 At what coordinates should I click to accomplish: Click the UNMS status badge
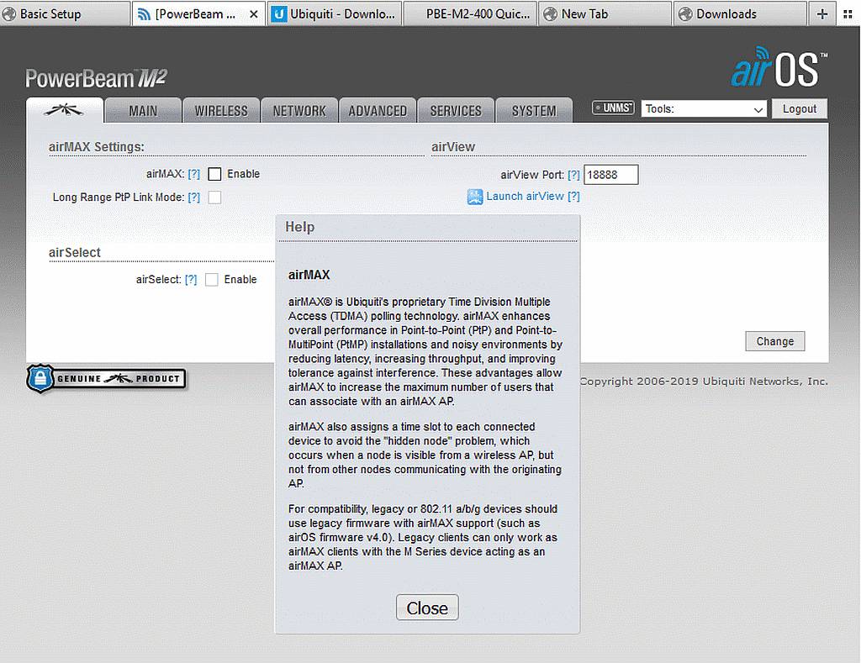pos(613,108)
